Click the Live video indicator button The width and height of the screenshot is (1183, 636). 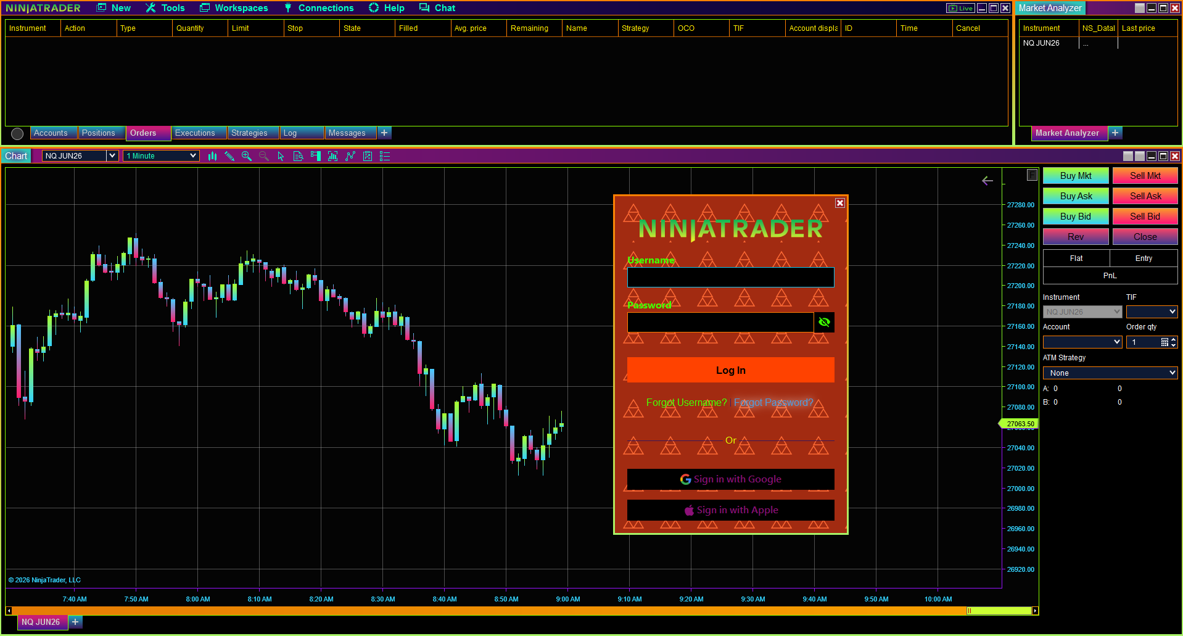[x=960, y=8]
